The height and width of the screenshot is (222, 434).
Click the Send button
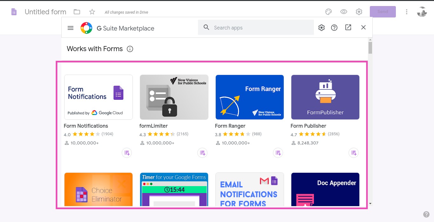pyautogui.click(x=383, y=12)
